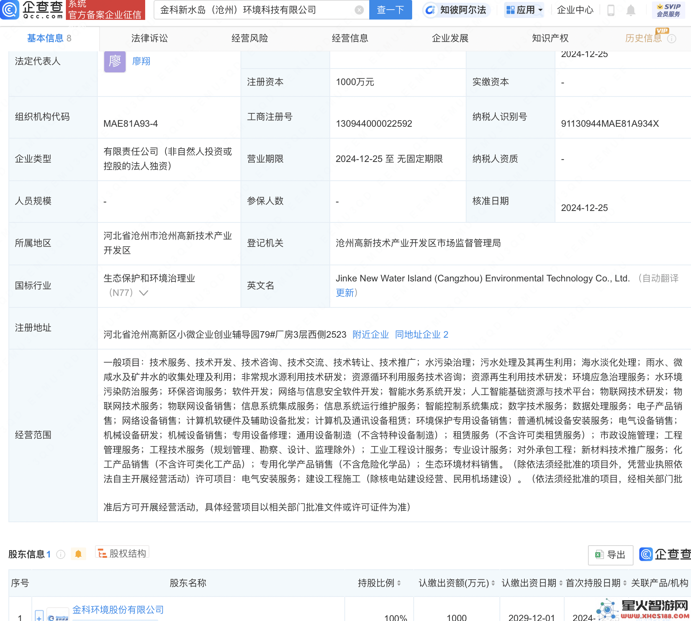This screenshot has width=691, height=621.
Task: Open SVIP 会员服务 badge
Action: tap(668, 10)
